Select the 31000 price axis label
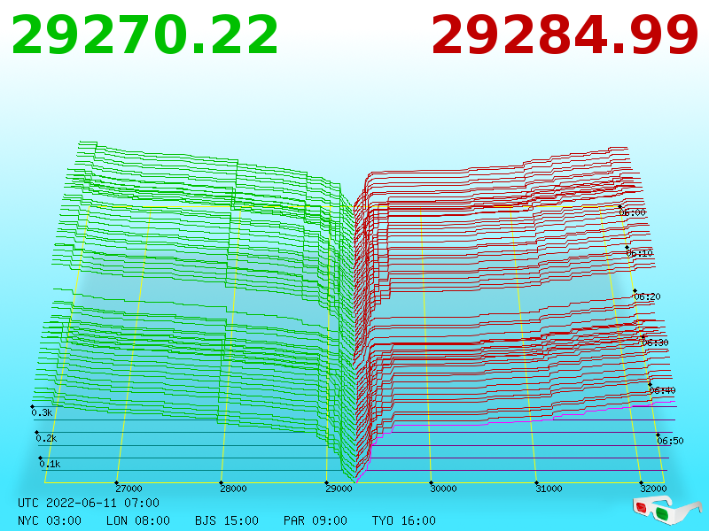Screen dimensions: 709x531 [x=549, y=489]
